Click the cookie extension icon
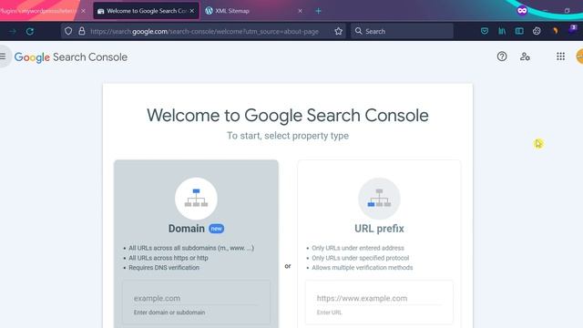The height and width of the screenshot is (328, 583). click(x=537, y=31)
